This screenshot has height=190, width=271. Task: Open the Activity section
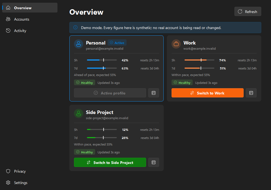pyautogui.click(x=30, y=31)
